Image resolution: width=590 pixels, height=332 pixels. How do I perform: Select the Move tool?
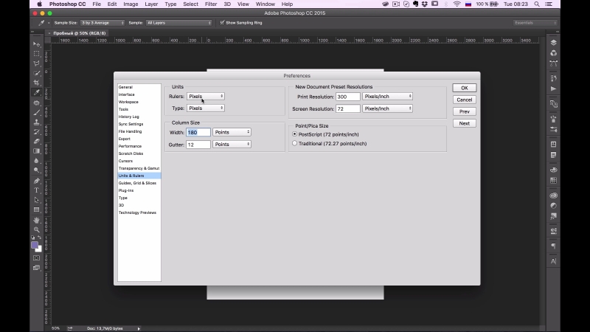[x=36, y=44]
